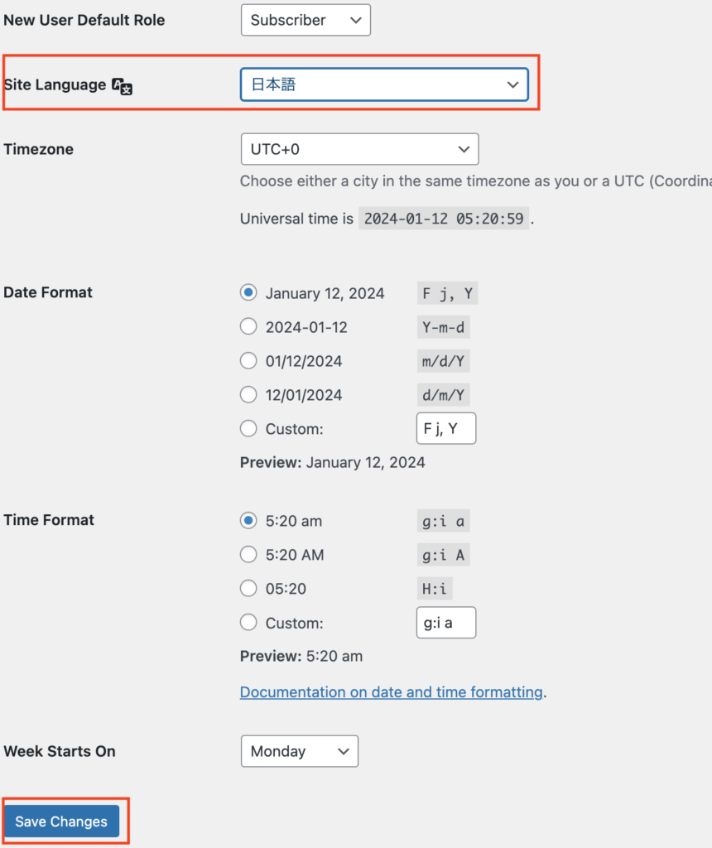
Task: Open the Timezone dropdown showing UTC+0
Action: (x=359, y=149)
